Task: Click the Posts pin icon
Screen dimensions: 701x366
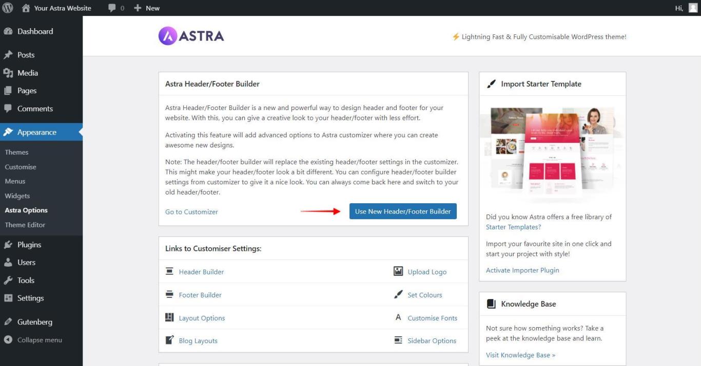Action: (8, 55)
